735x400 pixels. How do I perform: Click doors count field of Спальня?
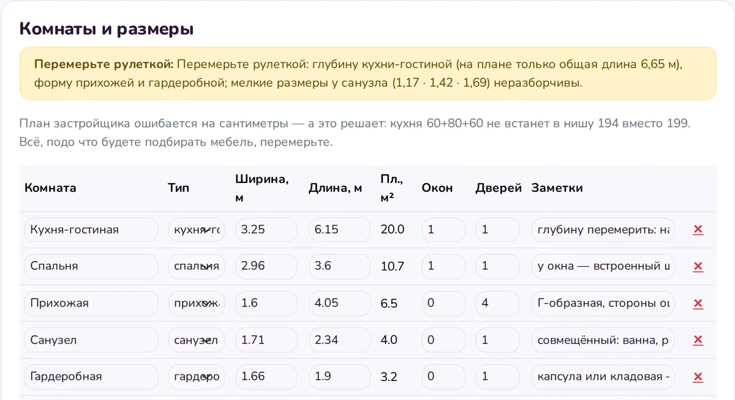pos(497,267)
